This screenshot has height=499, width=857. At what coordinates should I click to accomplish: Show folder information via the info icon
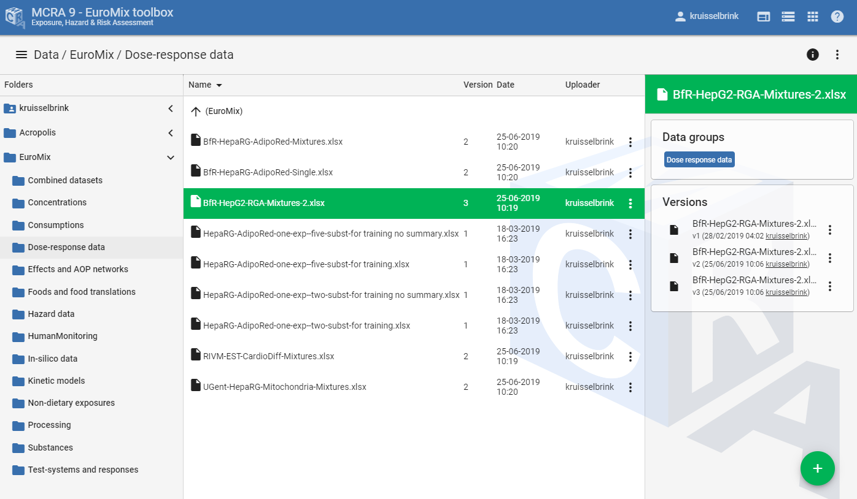tap(812, 55)
